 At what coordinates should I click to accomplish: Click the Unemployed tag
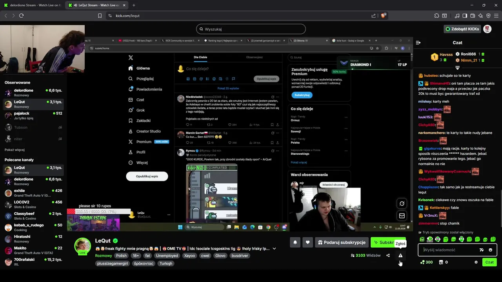[x=167, y=256]
